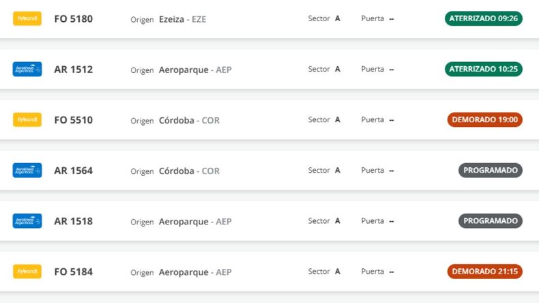The width and height of the screenshot is (539, 303).
Task: Select the Ezeiza - EZE origin text
Action: coord(182,20)
